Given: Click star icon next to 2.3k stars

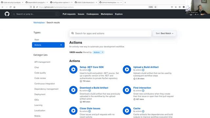Looking at the screenshot, I should point(135,79).
